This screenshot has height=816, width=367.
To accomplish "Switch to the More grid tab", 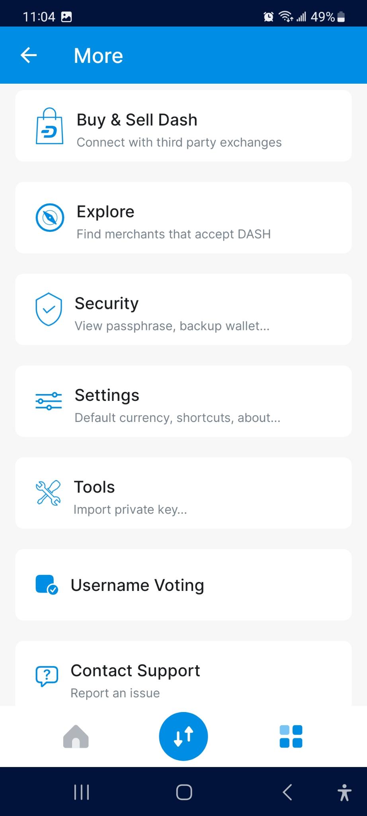I will point(291,736).
